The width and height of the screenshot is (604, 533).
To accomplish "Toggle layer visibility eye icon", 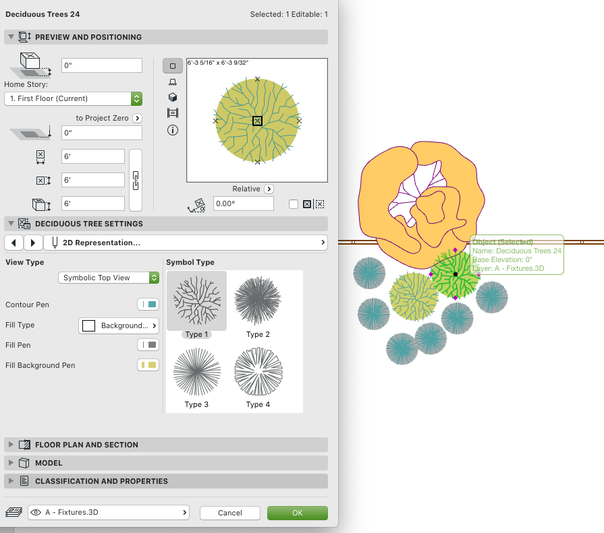I will [36, 512].
